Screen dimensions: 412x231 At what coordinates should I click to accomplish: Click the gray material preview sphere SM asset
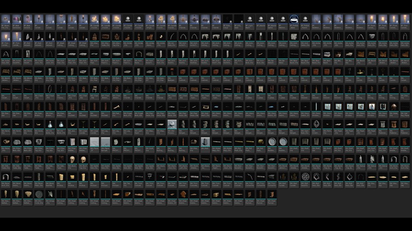[x=172, y=124]
